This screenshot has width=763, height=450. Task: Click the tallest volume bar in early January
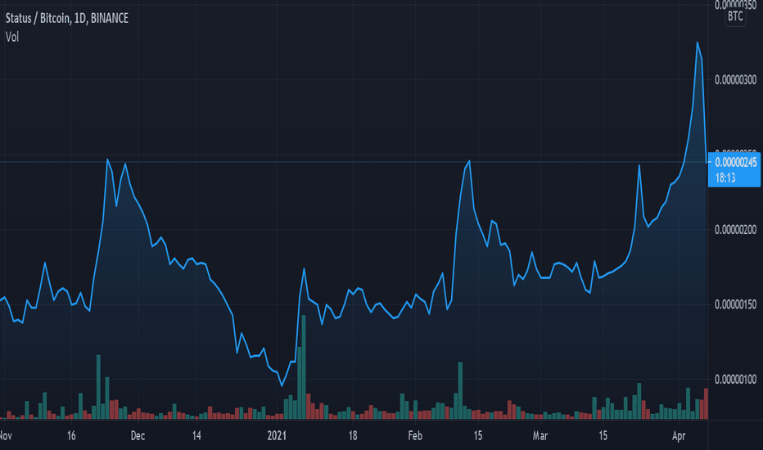pos(304,367)
